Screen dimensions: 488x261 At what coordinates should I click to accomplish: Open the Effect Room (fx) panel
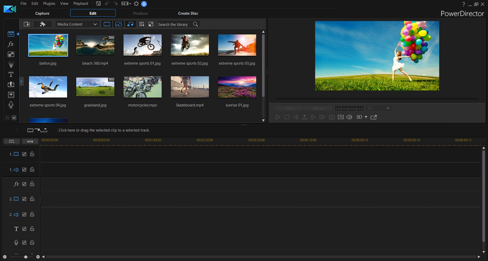(11, 44)
